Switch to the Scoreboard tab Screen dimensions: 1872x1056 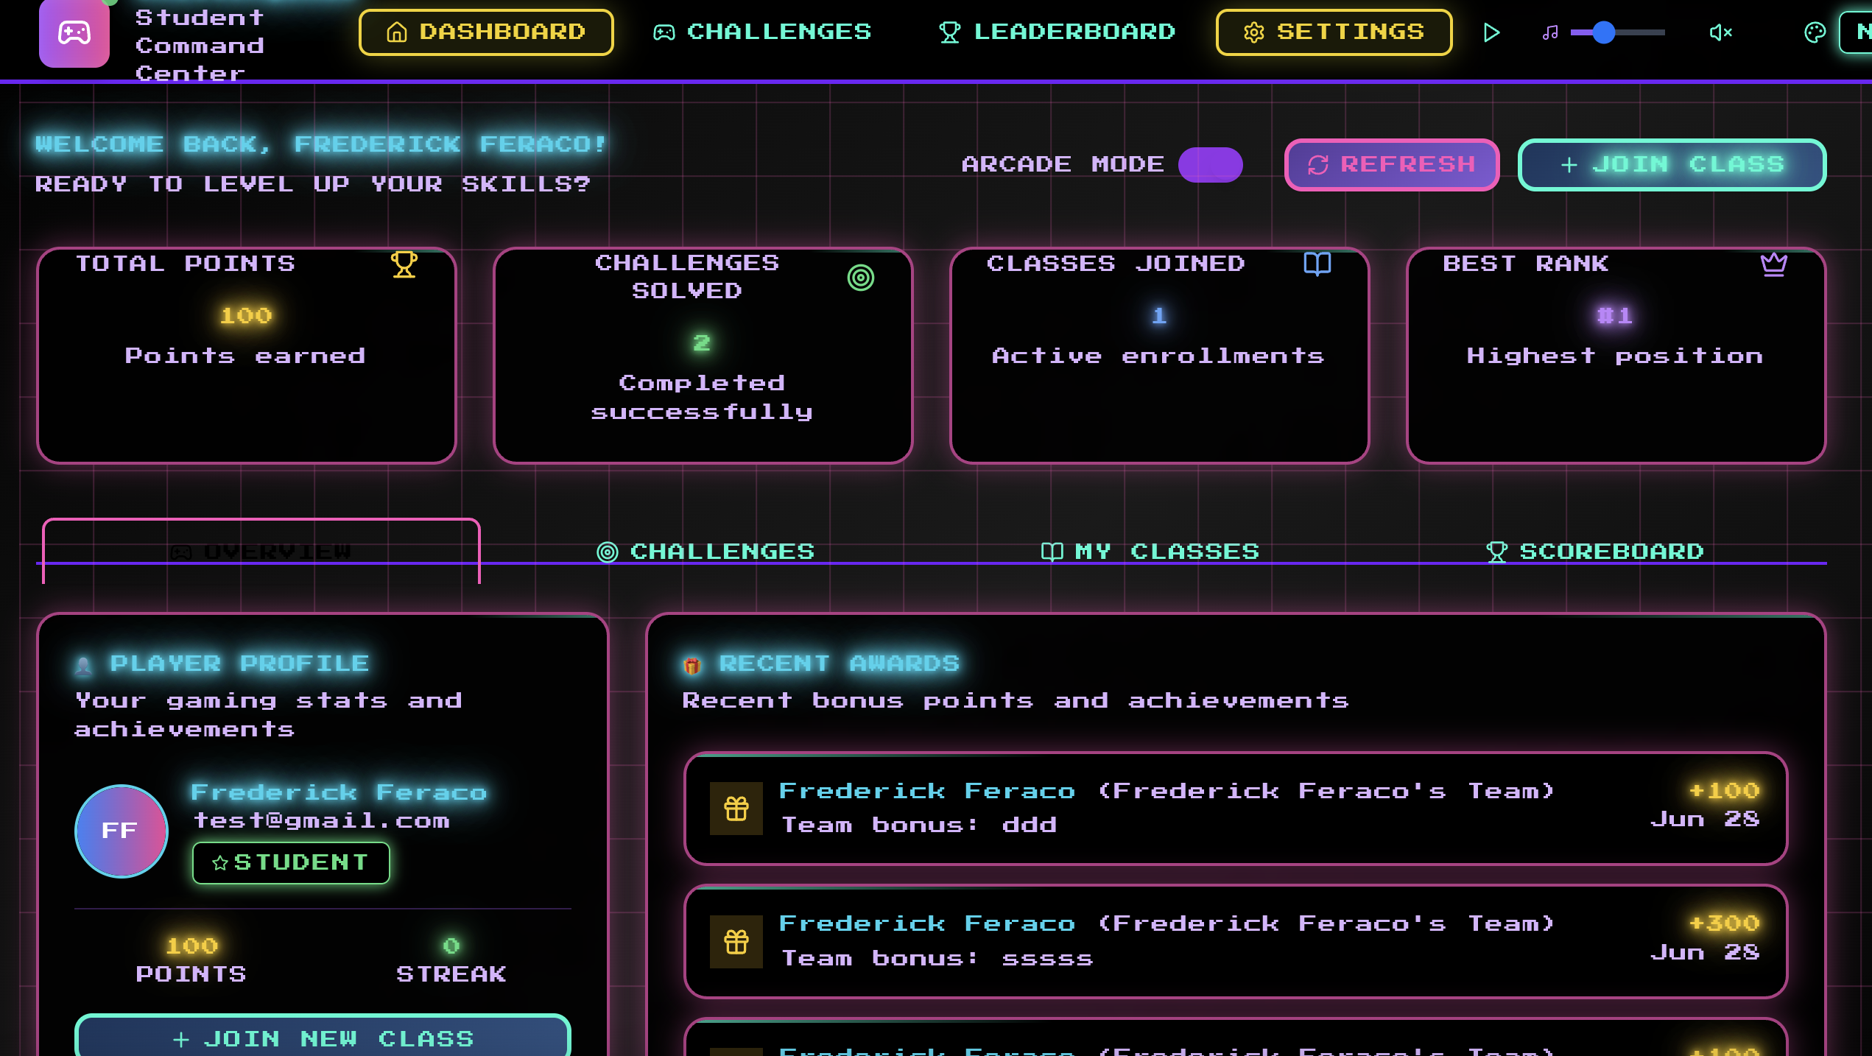(1595, 552)
